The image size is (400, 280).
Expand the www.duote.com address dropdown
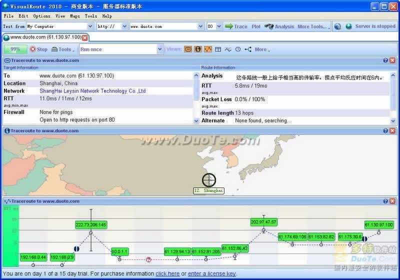(x=201, y=26)
